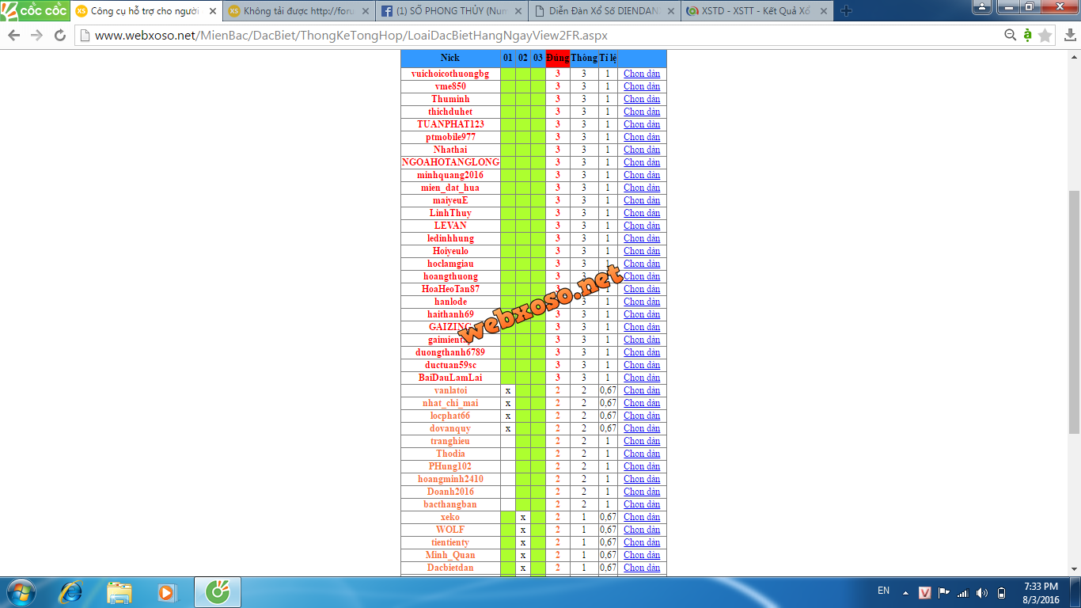Open Windows Media Player taskbar icon
The image size is (1081, 608).
(x=167, y=592)
